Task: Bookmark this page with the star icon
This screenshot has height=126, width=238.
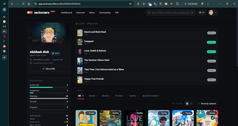Action: (130, 4)
